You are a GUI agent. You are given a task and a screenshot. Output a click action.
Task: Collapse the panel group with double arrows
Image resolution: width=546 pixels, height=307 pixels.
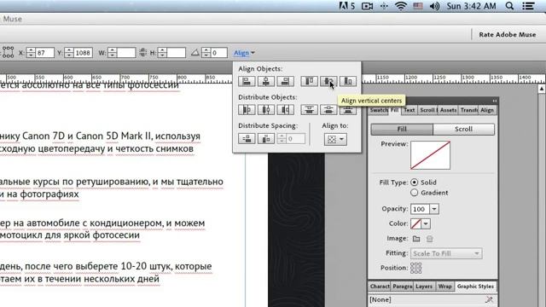pyautogui.click(x=495, y=101)
